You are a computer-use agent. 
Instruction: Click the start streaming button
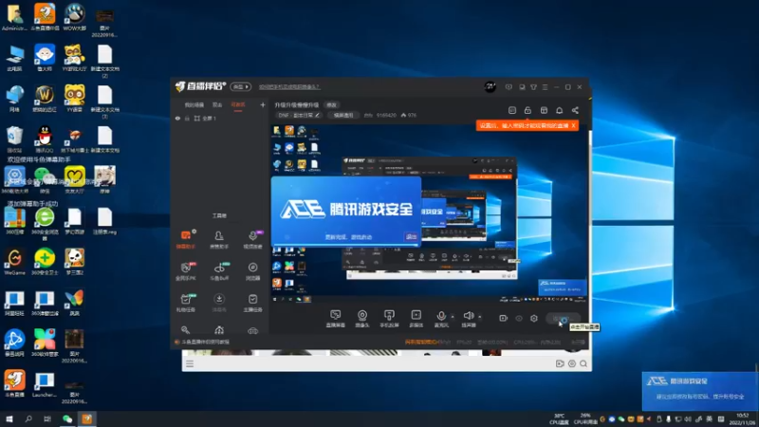coord(563,318)
